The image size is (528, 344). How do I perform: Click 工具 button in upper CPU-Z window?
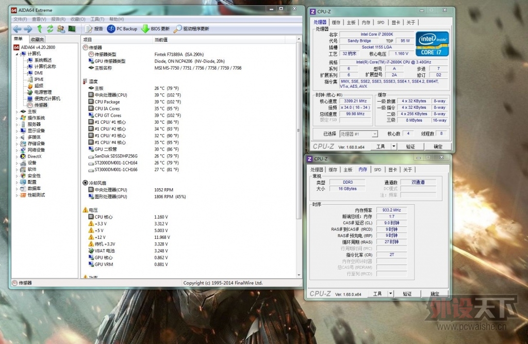coord(381,146)
